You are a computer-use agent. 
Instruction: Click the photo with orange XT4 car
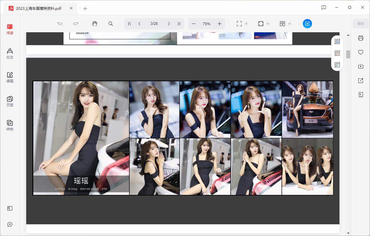click(x=308, y=109)
